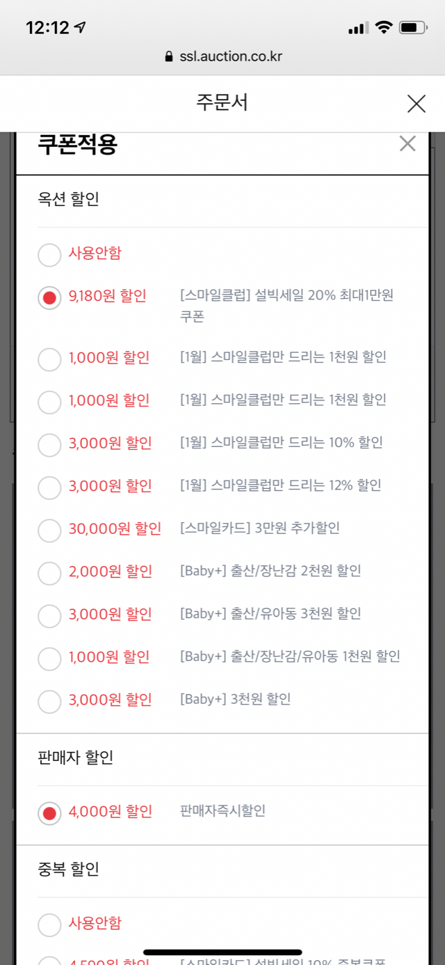Tap the cellular signal bars icon

click(358, 28)
